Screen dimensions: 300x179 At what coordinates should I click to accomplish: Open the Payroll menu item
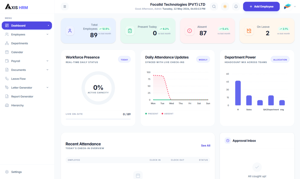[x=27, y=61]
